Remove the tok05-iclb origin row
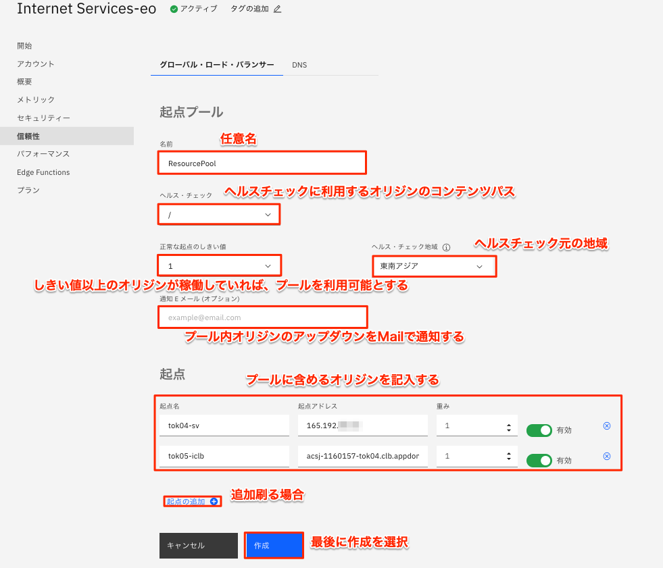 pyautogui.click(x=607, y=456)
